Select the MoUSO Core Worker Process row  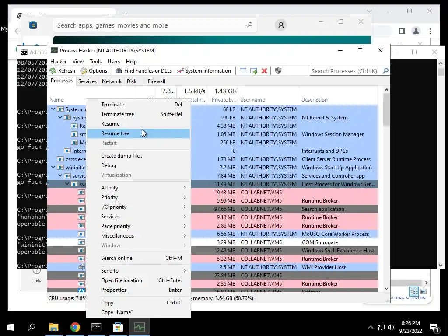pos(213,234)
